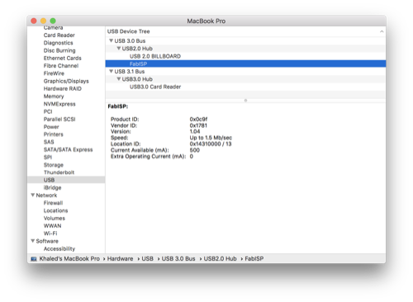The image size is (413, 302).
Task: Click the Product ID value 0x0c9f
Action: 198,119
